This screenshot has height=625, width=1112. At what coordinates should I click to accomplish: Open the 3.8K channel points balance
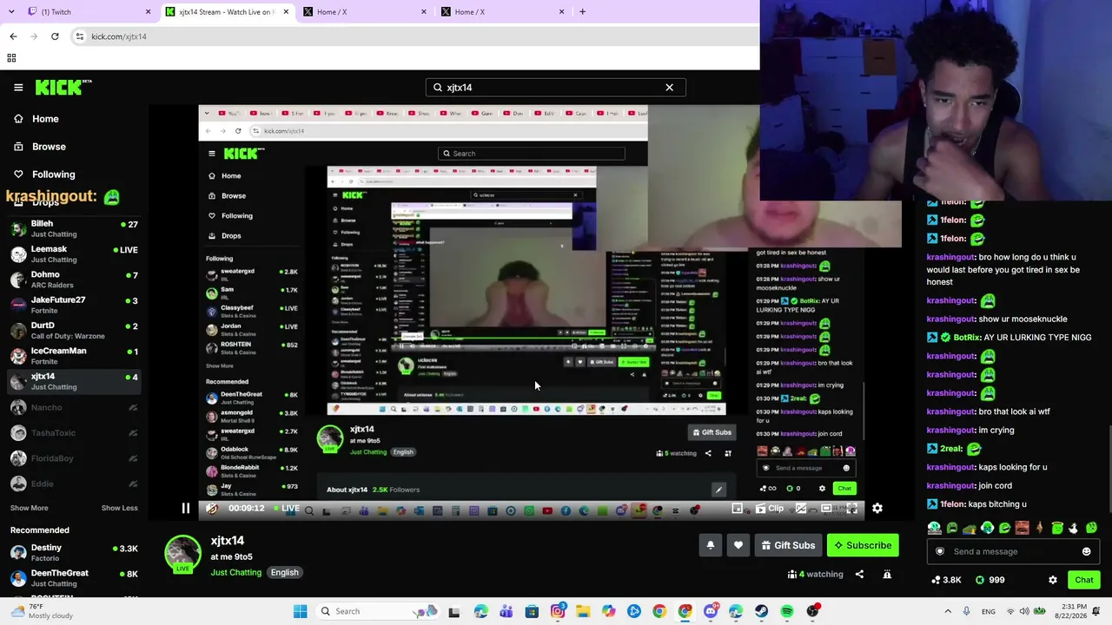pyautogui.click(x=946, y=580)
